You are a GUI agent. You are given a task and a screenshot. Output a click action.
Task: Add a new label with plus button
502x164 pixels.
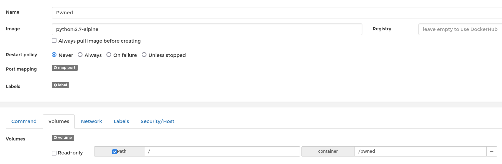pyautogui.click(x=60, y=85)
